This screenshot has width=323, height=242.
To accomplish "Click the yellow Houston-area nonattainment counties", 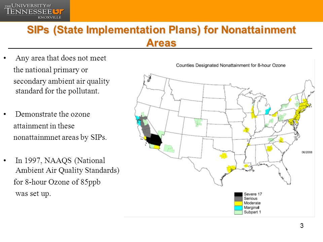I will click(231, 169).
